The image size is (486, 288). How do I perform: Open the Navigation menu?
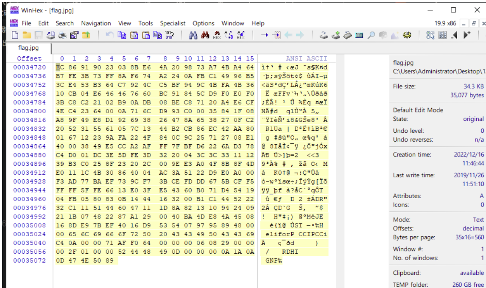click(x=96, y=23)
